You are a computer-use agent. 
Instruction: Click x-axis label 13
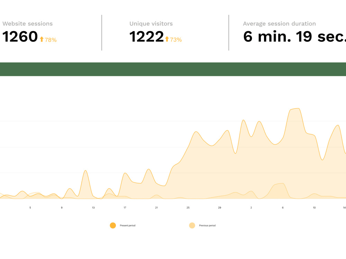93,208
